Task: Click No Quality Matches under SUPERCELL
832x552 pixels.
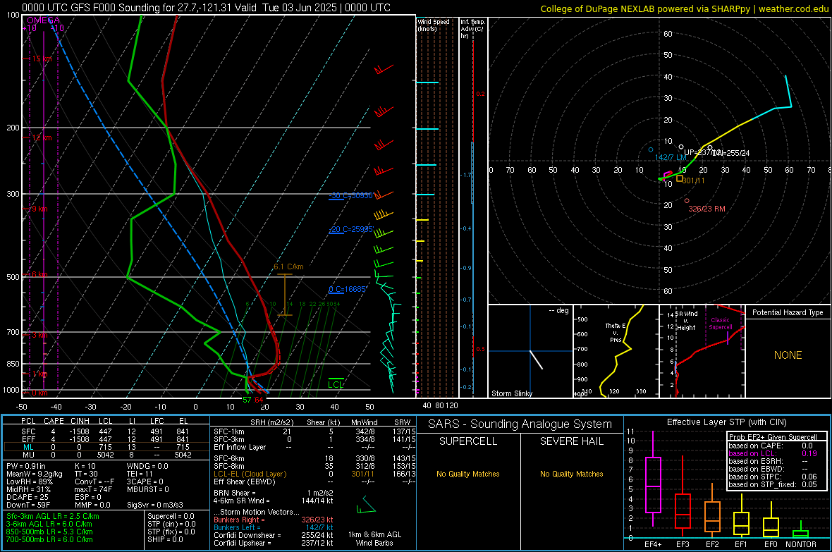Action: (468, 474)
